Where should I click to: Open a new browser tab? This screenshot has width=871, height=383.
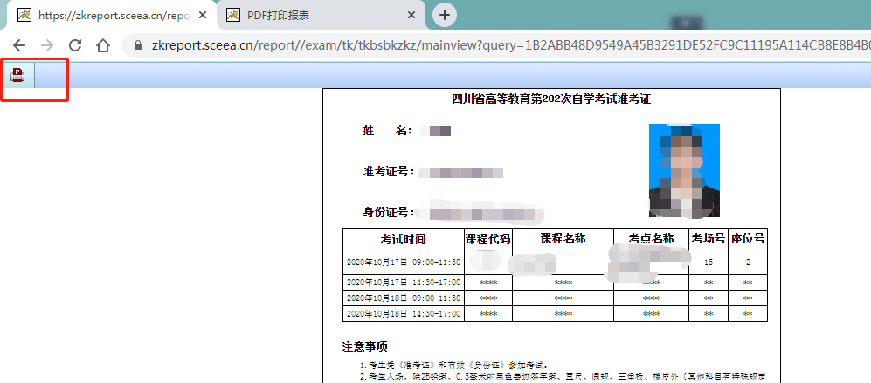[x=445, y=15]
